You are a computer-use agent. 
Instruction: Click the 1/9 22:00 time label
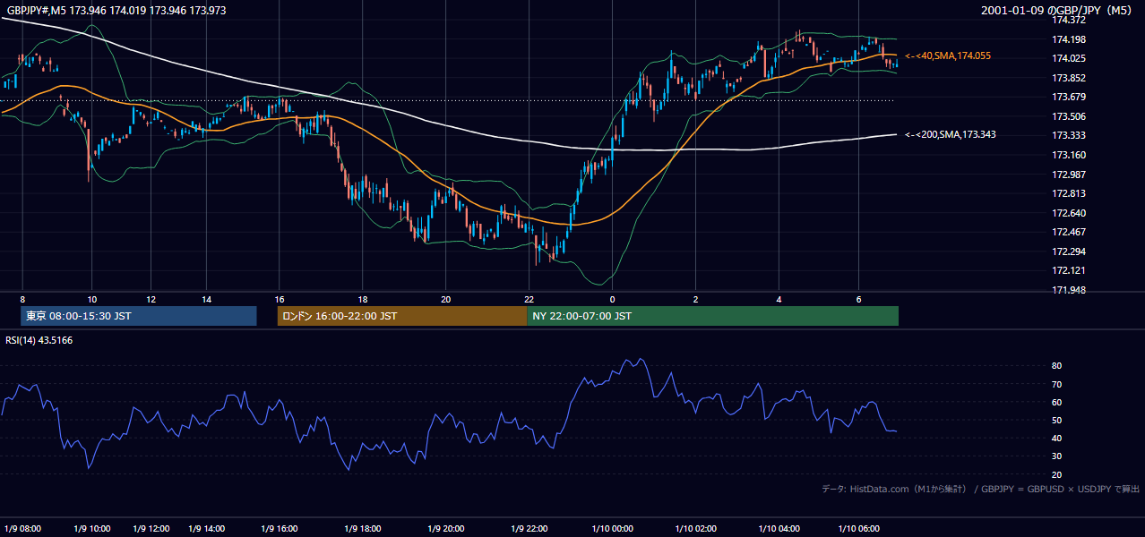tap(529, 528)
